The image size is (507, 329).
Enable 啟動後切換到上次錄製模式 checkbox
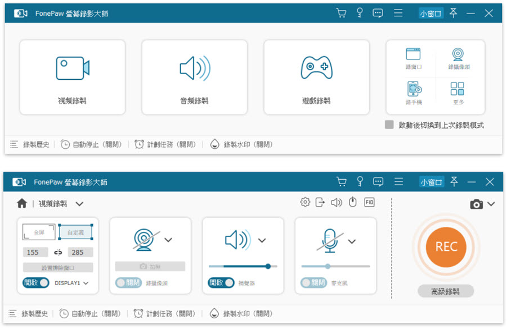[x=389, y=125]
